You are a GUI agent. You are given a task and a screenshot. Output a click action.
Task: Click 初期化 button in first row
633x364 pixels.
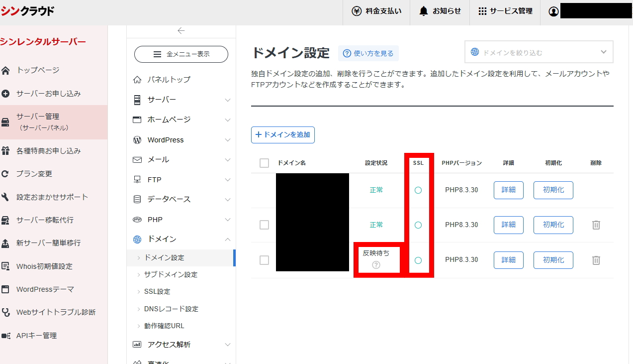click(x=553, y=190)
